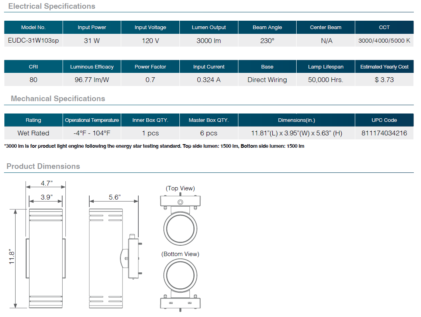Click the 3.9" inner width dimension label
421x317 pixels.
(x=47, y=197)
